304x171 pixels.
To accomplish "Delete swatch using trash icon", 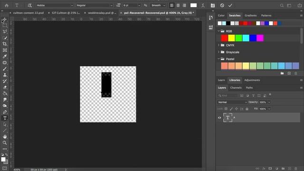I will pyautogui.click(x=295, y=73).
